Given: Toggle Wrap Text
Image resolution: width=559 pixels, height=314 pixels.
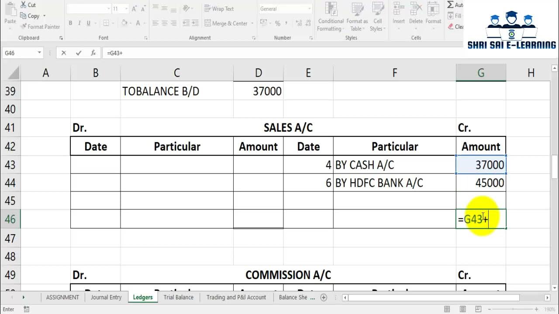Looking at the screenshot, I should (x=219, y=9).
